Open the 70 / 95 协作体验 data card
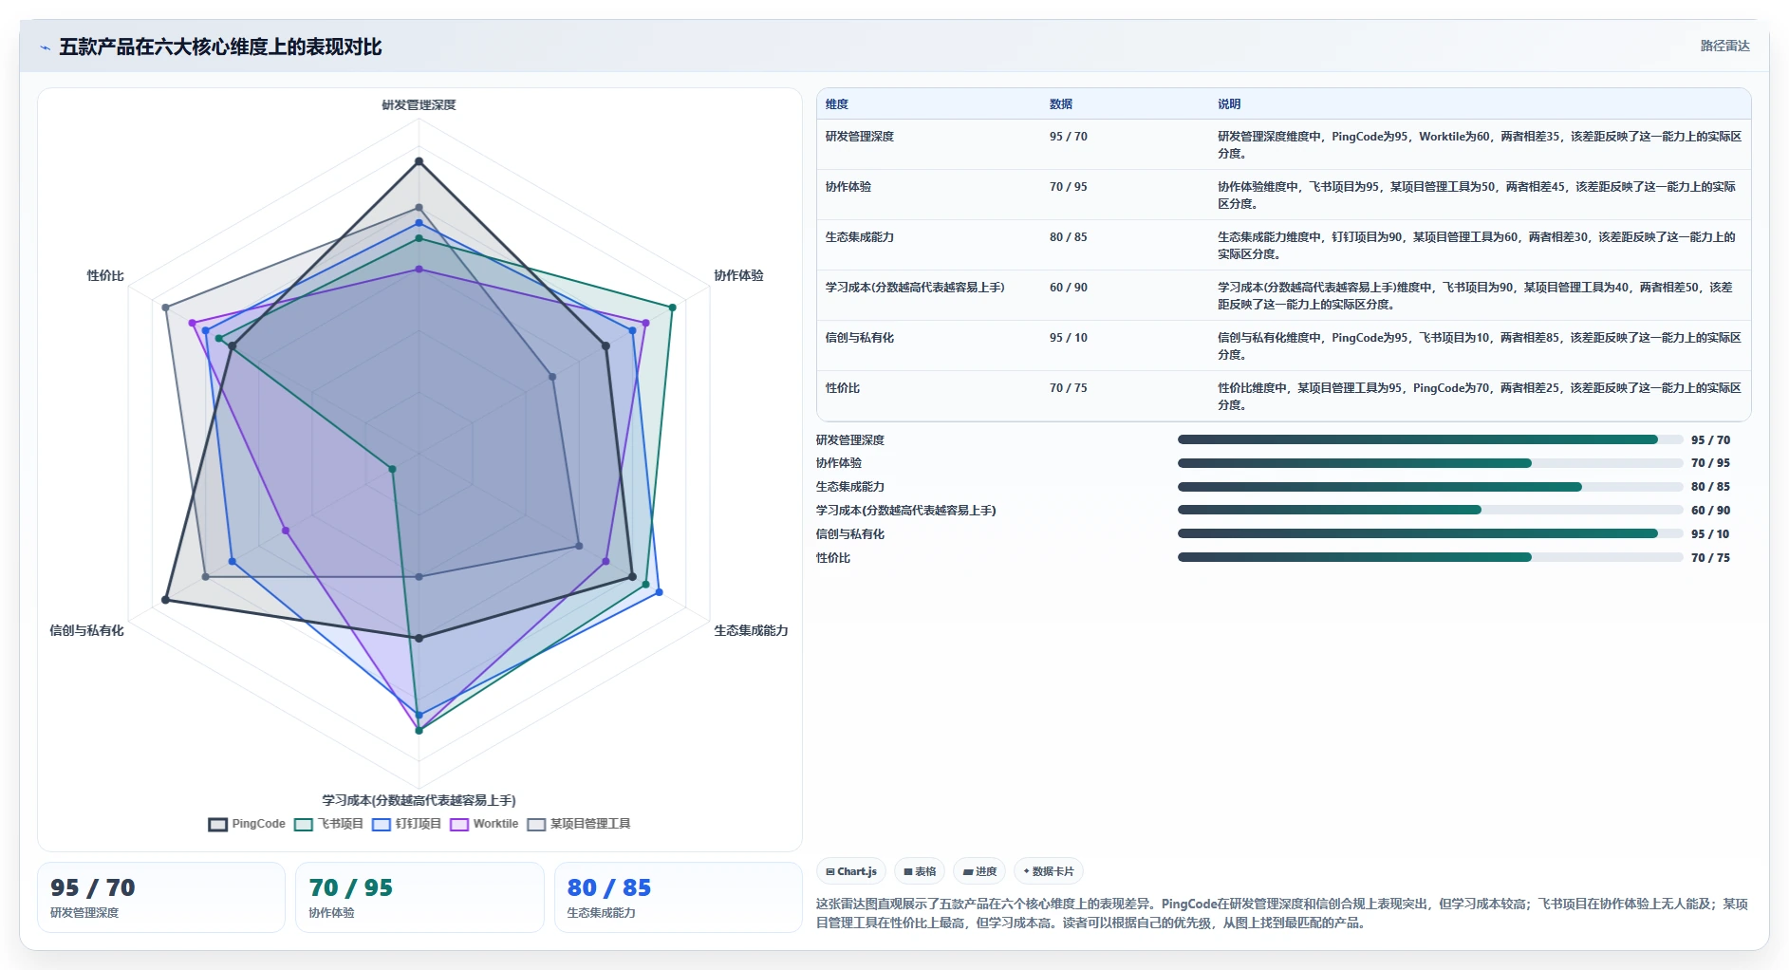Image resolution: width=1789 pixels, height=970 pixels. pos(419,897)
